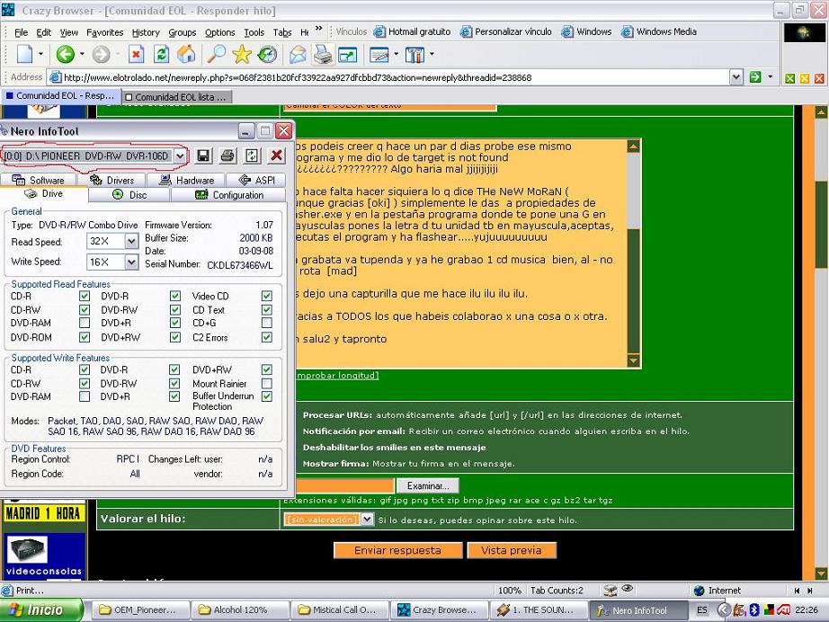Viewport: 829px width, 622px height.
Task: Expand the Read Speed dropdown
Action: coord(131,242)
